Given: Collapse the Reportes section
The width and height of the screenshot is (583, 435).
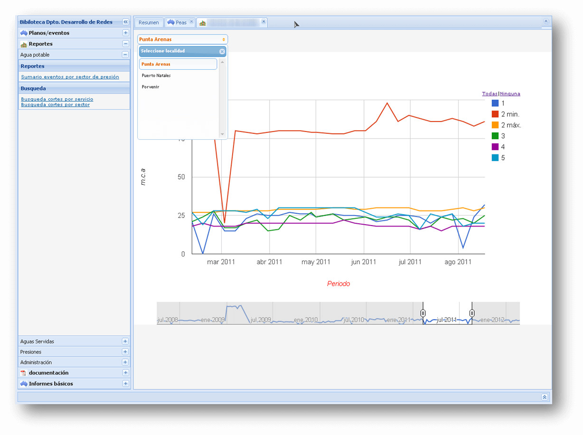Looking at the screenshot, I should click(125, 44).
